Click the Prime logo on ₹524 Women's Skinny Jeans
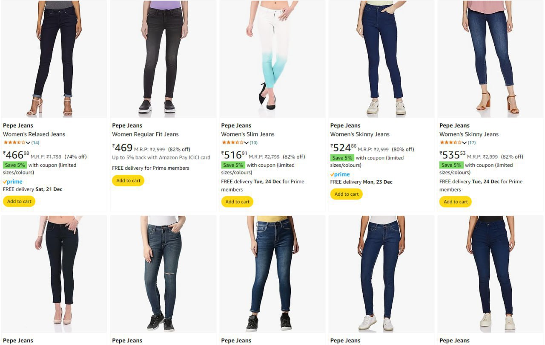This screenshot has height=345, width=545. point(340,174)
